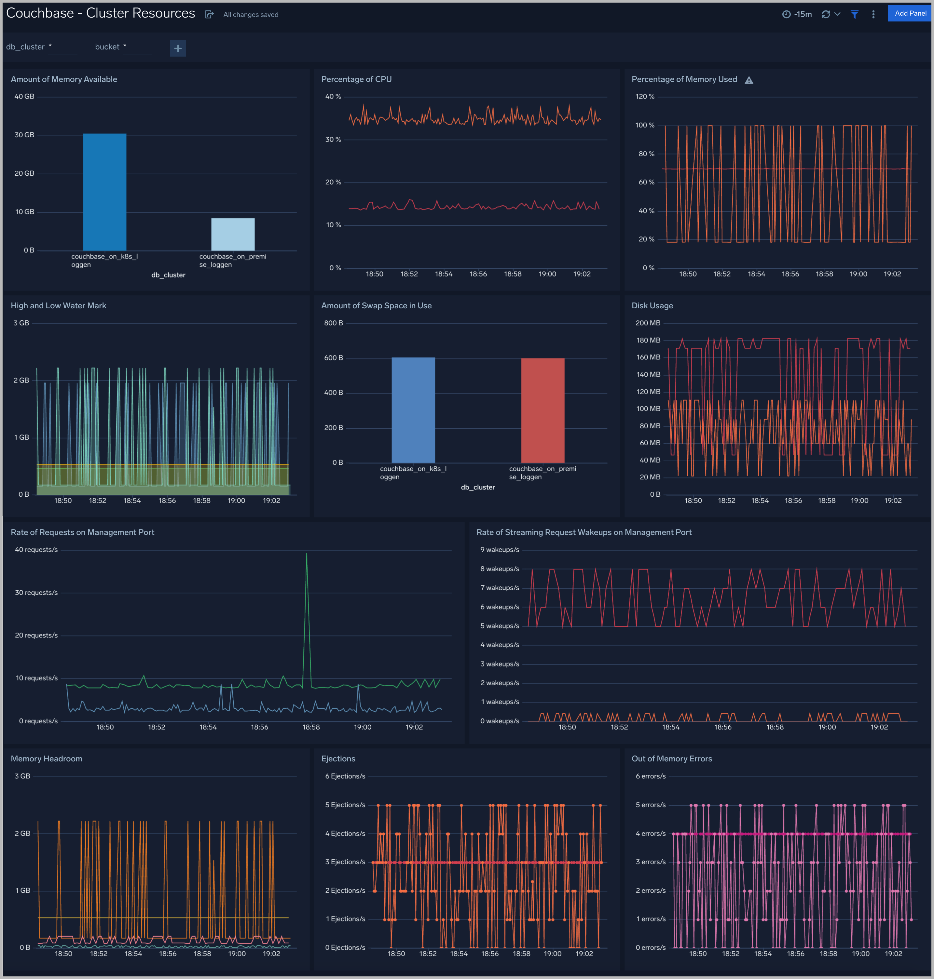Click the clock icon for the time range
934x979 pixels.
pyautogui.click(x=786, y=14)
